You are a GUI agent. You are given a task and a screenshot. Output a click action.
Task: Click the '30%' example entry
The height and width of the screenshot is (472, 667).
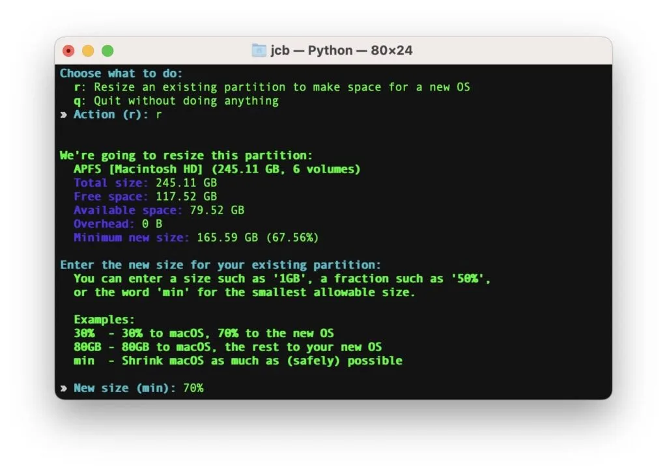tap(83, 333)
